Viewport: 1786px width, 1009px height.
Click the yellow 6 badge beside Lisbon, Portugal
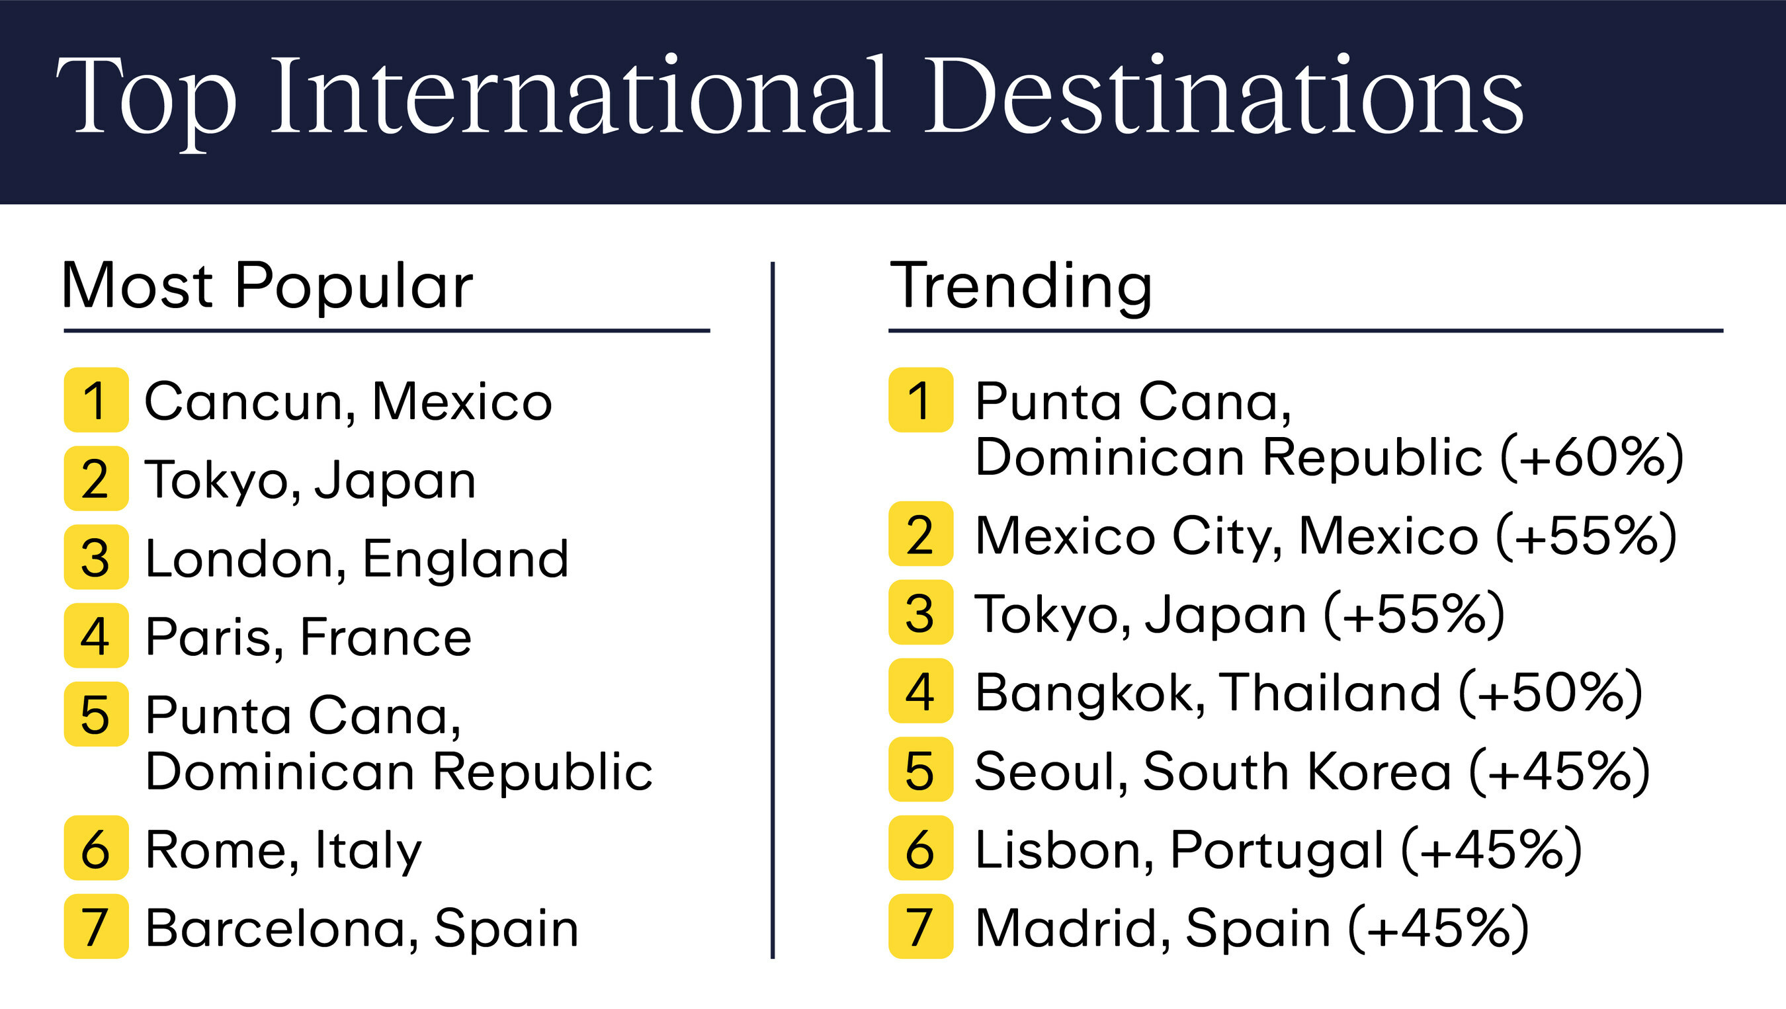[920, 848]
